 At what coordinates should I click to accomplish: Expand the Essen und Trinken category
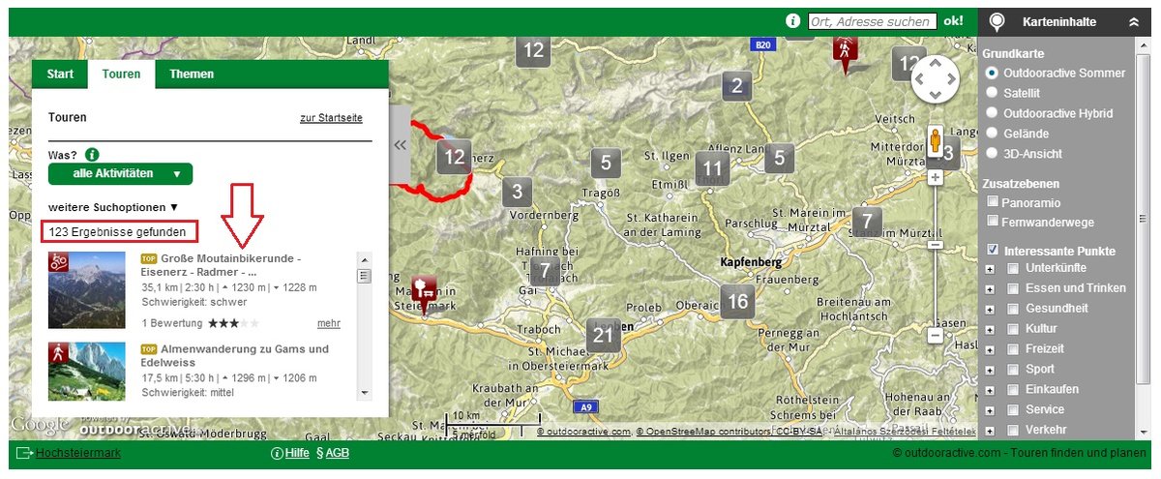tap(990, 288)
